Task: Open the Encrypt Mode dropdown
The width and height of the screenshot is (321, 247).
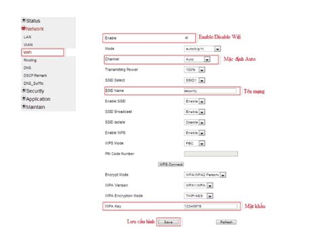Action: click(205, 175)
